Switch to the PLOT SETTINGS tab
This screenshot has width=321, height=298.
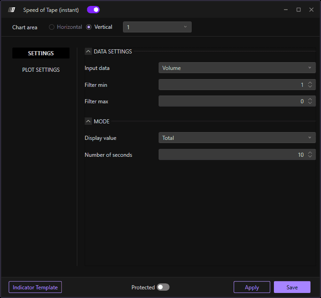[41, 70]
